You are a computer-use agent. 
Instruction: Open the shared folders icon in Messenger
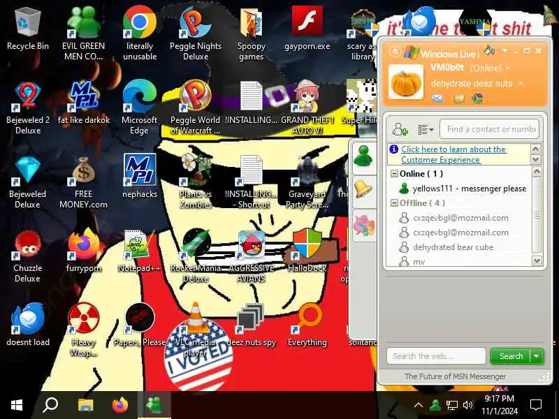pyautogui.click(x=459, y=98)
